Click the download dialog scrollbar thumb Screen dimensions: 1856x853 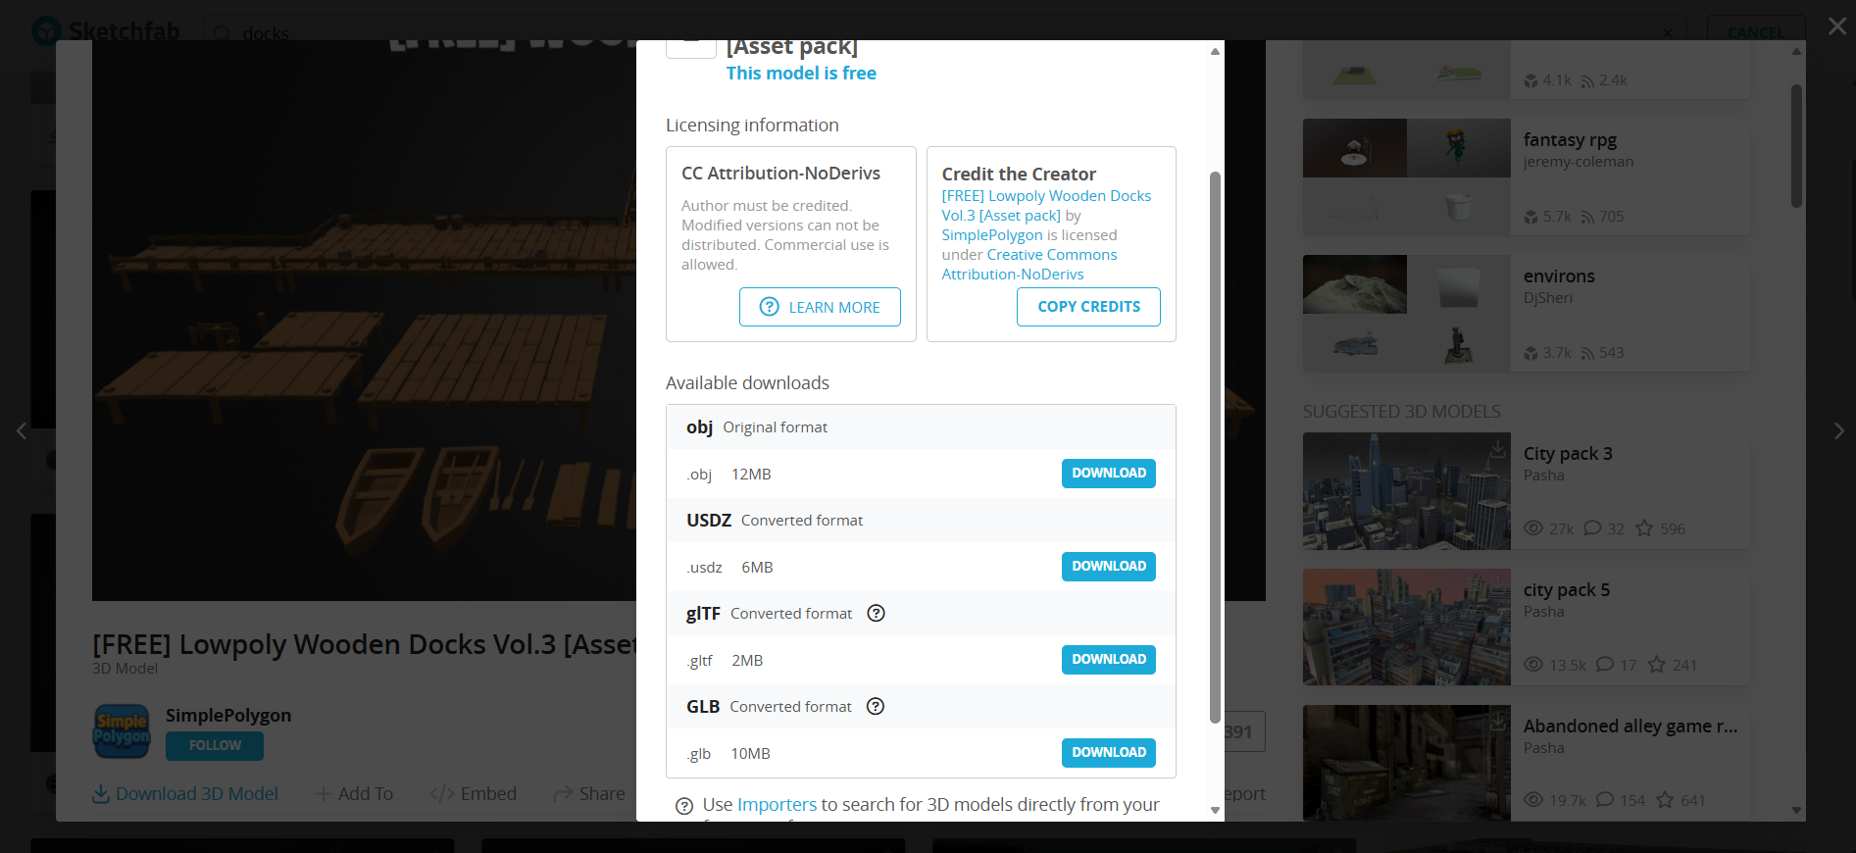coord(1215,447)
